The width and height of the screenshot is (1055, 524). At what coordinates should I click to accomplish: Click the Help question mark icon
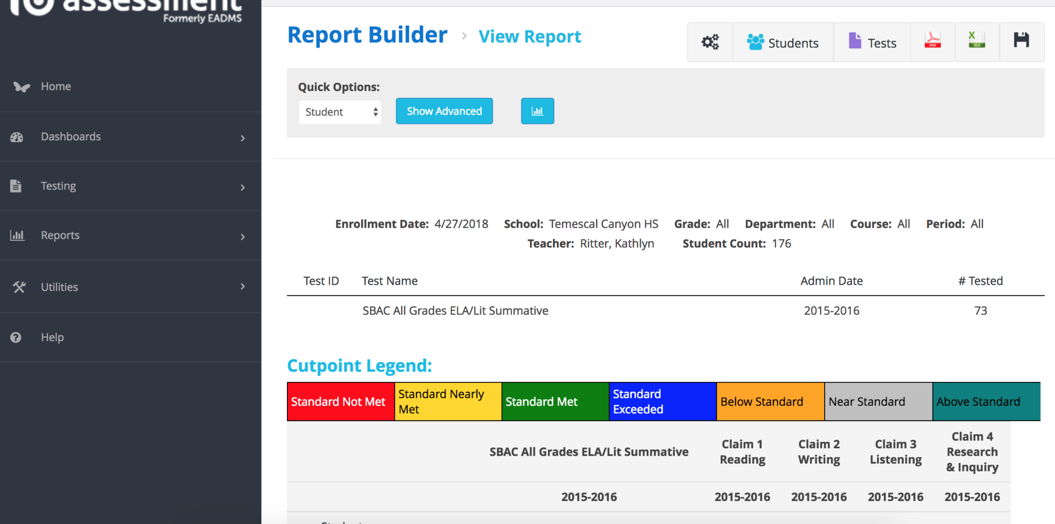pyautogui.click(x=16, y=338)
